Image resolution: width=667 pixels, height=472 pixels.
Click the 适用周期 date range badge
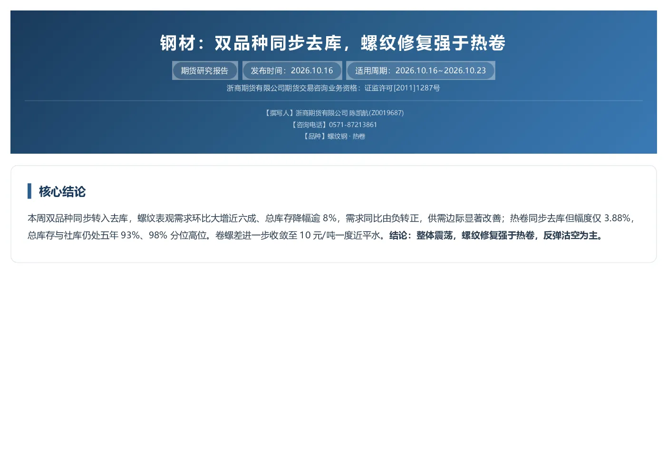click(421, 70)
